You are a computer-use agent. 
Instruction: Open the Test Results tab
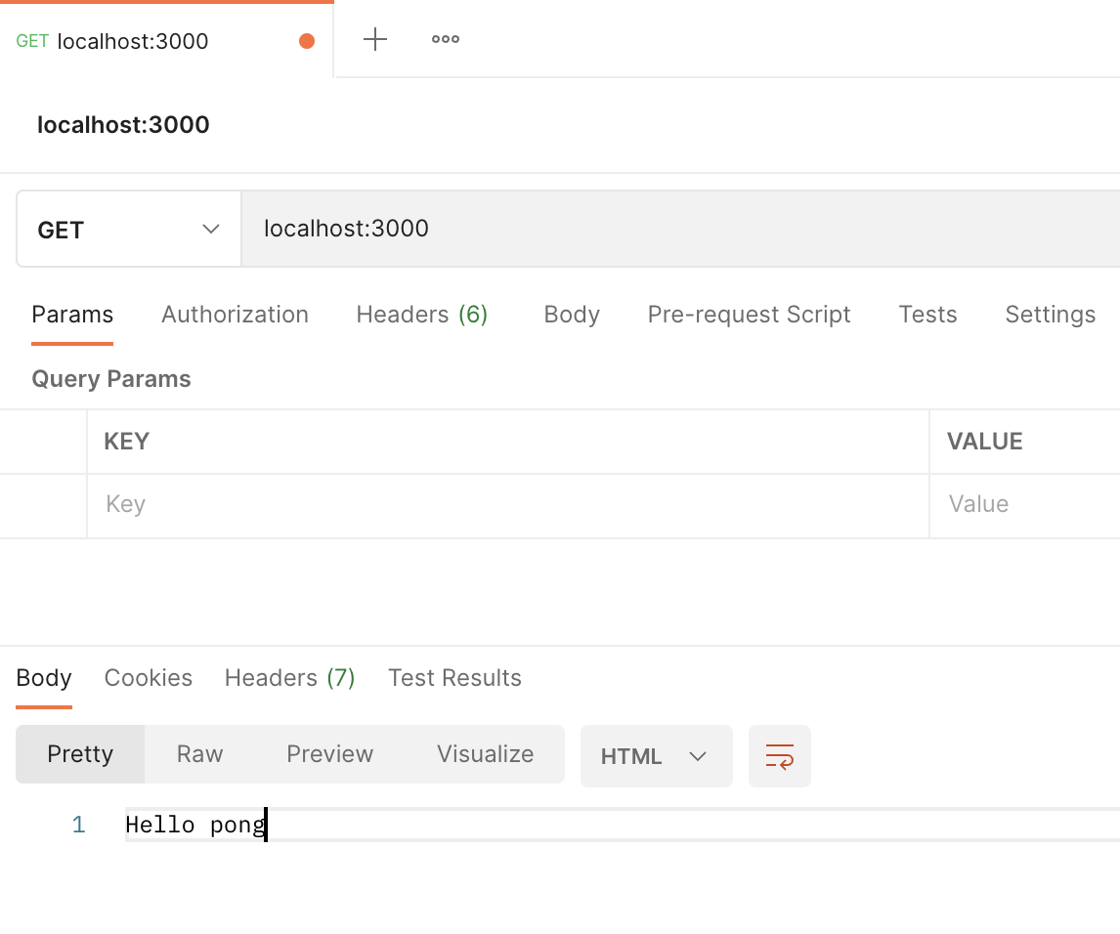click(x=454, y=678)
